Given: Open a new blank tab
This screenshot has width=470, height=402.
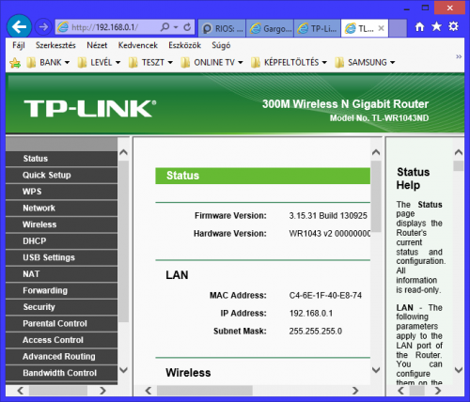Looking at the screenshot, I should coord(398,28).
